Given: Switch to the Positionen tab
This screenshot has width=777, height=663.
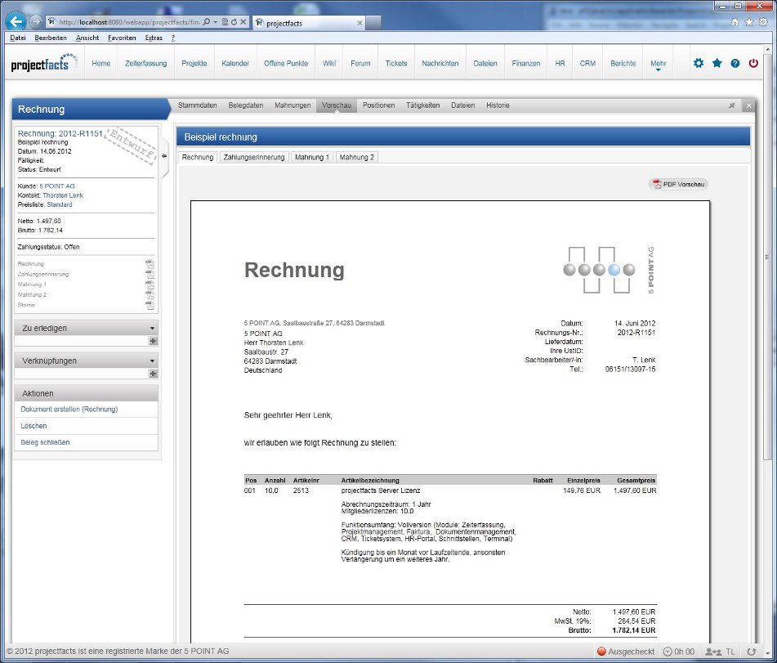Looking at the screenshot, I should coord(378,105).
